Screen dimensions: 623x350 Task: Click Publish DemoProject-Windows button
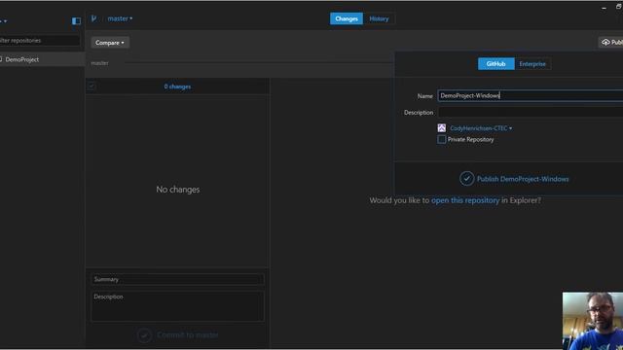514,179
